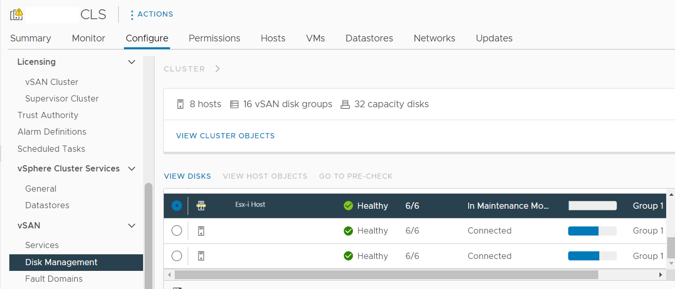This screenshot has width=675, height=289.
Task: Switch to the Configure tab
Action: (147, 38)
